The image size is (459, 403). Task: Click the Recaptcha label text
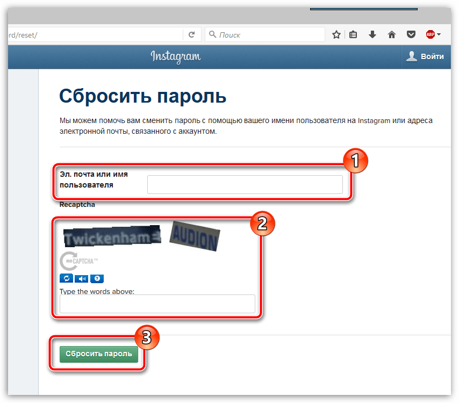77,205
